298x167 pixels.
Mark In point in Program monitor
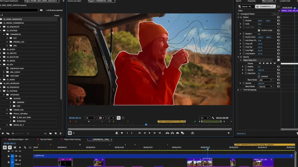(x=127, y=133)
